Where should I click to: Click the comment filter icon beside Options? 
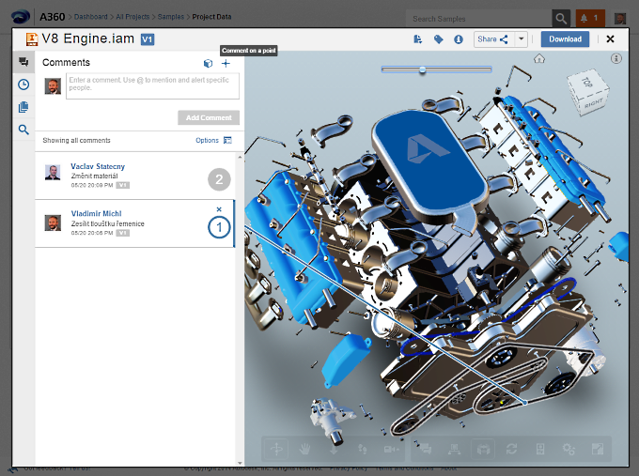(x=227, y=140)
